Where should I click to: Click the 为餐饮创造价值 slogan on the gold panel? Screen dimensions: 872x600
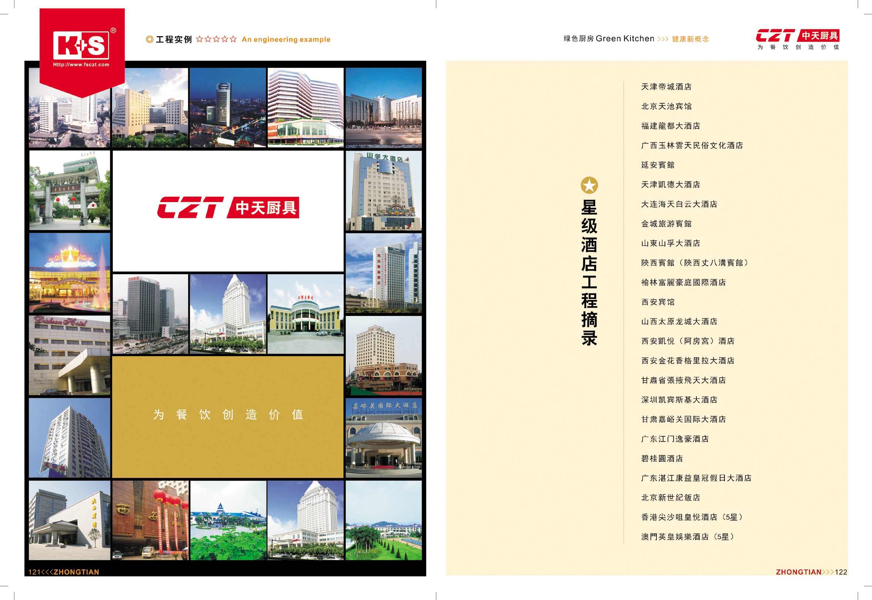point(228,414)
